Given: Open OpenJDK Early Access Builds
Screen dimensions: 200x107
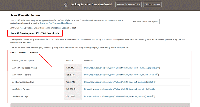Looking at the screenshot, I should click(128, 4).
